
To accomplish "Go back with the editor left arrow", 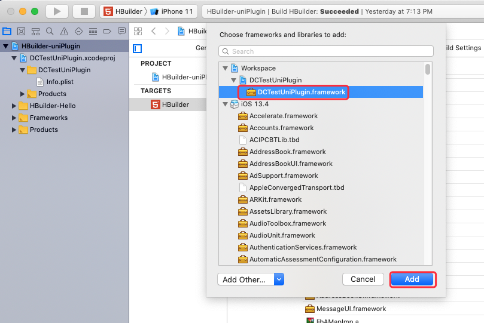I will (x=153, y=31).
